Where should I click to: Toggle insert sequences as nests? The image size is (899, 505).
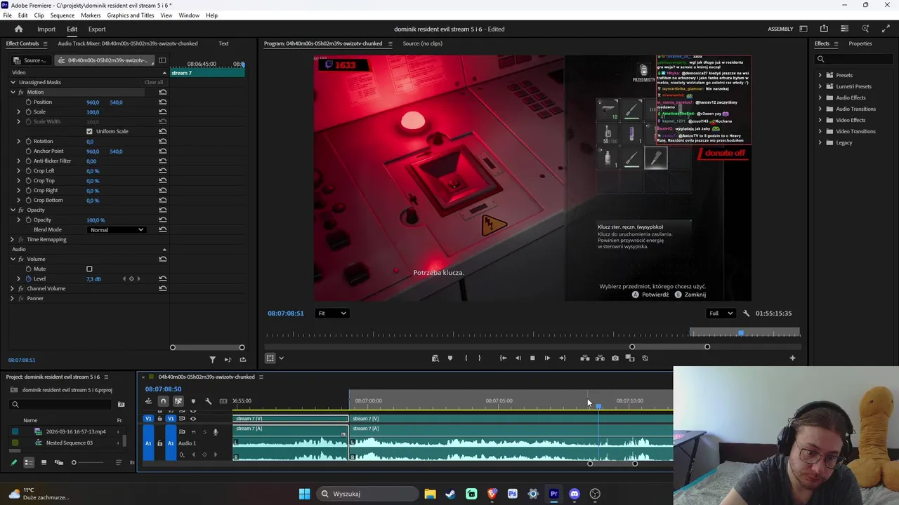click(148, 401)
